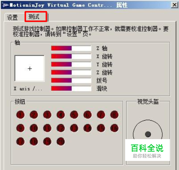Click the MotioninJoy title bar icon

coord(5,5)
